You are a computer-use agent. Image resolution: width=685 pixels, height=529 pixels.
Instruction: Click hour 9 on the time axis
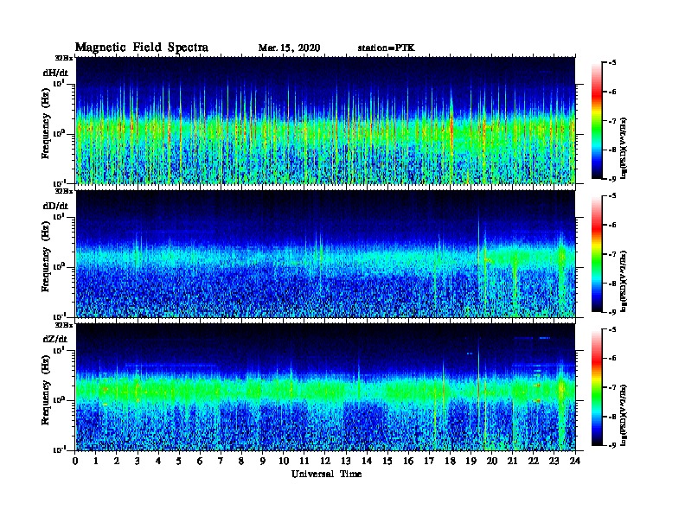[x=263, y=461]
